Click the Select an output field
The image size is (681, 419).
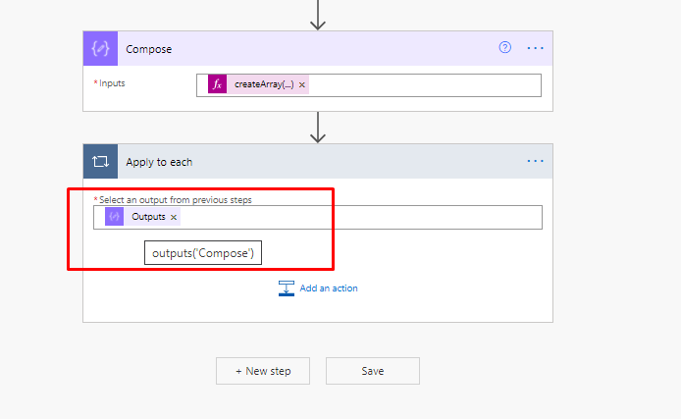point(318,217)
